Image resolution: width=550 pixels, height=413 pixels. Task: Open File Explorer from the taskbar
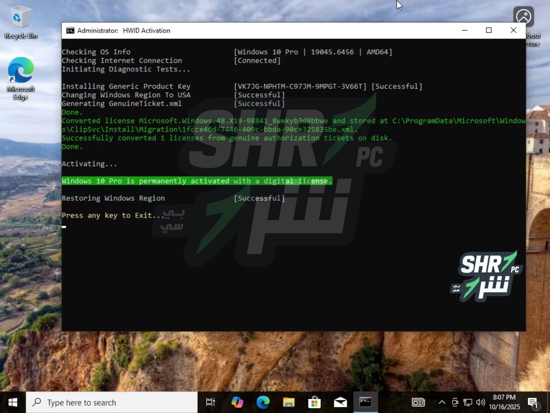point(289,402)
